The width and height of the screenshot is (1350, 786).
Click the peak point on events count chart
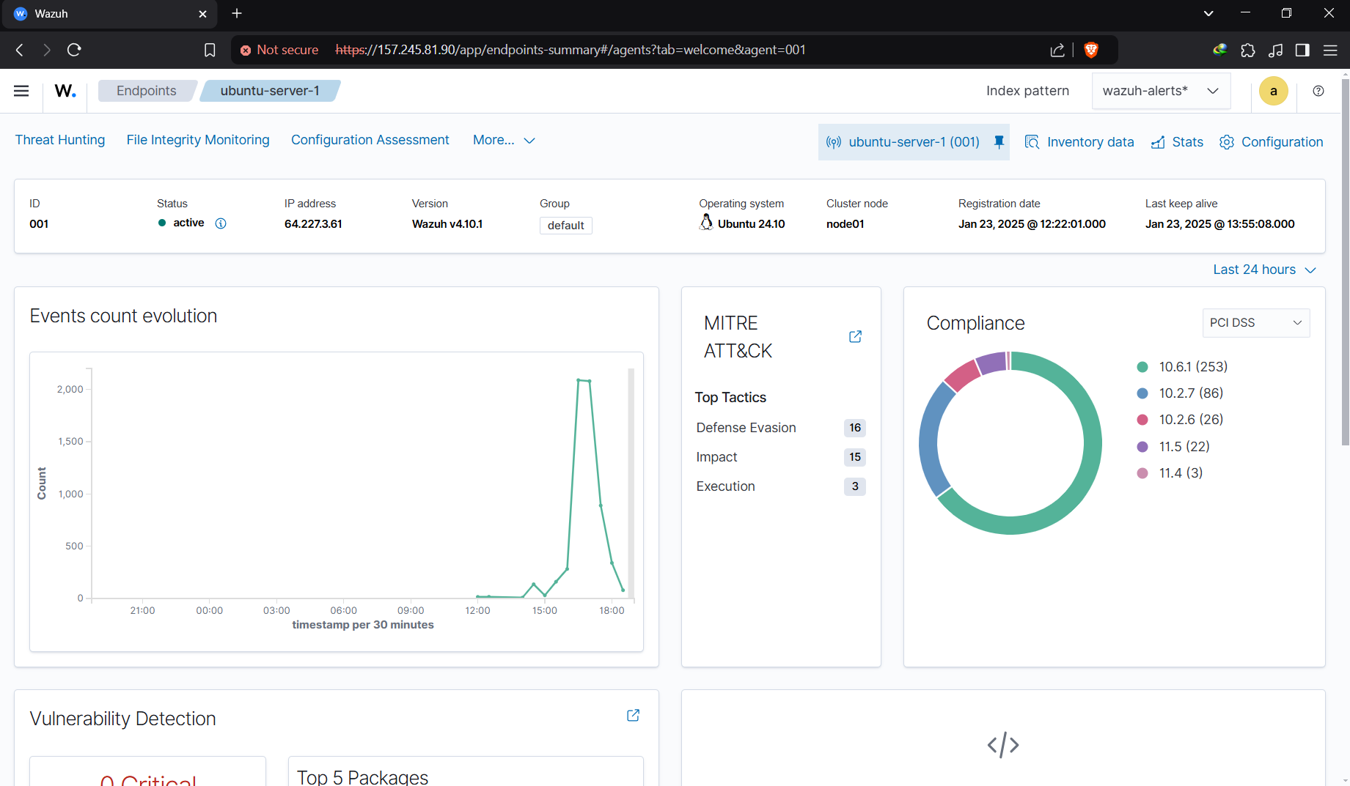coord(579,380)
